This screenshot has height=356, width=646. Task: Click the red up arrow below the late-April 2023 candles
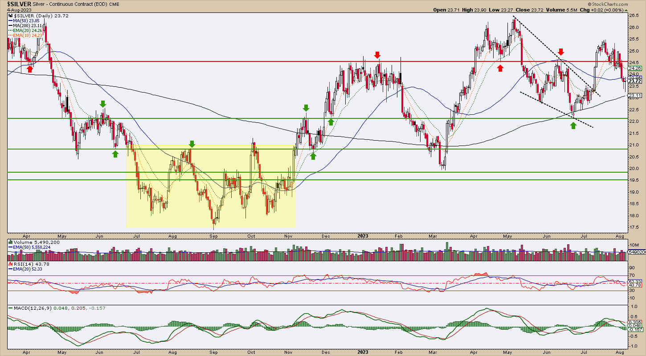(x=500, y=68)
